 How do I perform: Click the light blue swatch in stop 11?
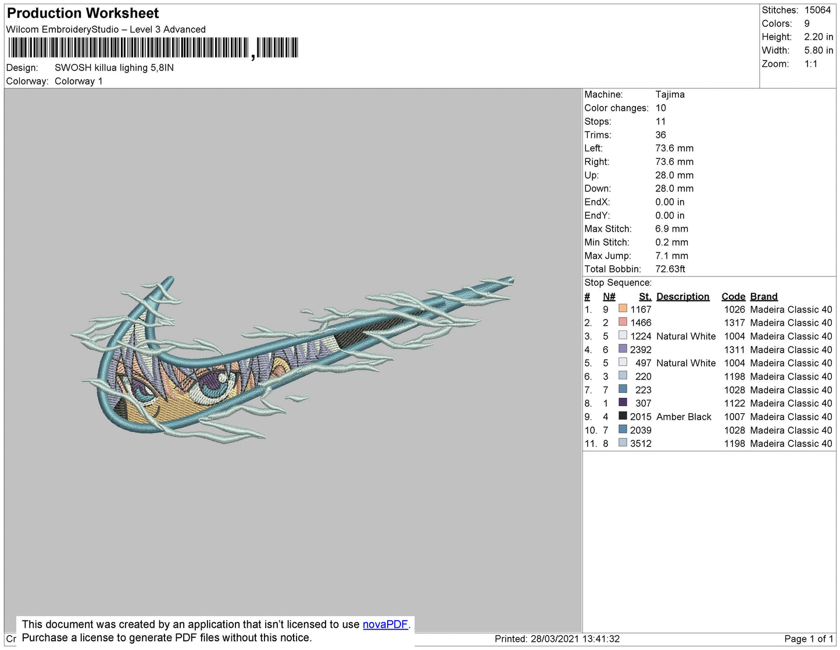click(623, 443)
